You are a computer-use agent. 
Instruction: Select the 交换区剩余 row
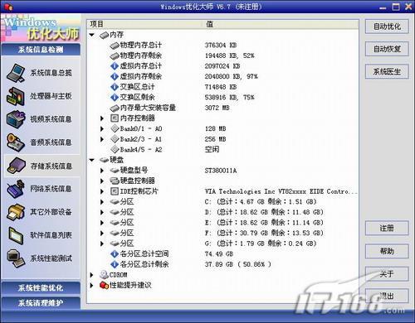223,98
